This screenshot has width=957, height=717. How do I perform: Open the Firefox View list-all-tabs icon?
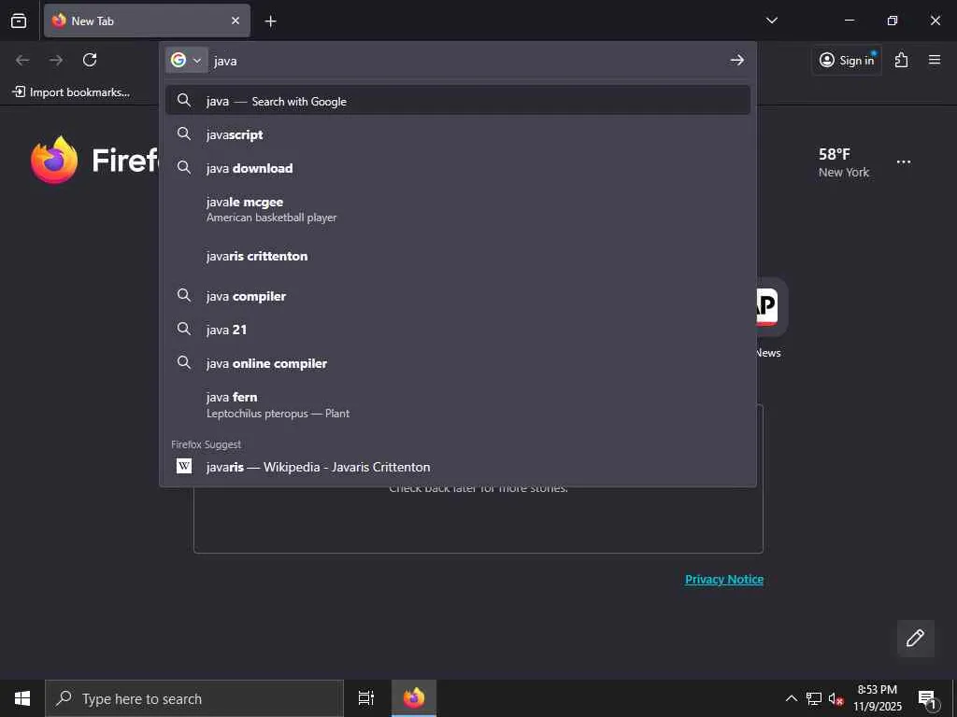[19, 21]
